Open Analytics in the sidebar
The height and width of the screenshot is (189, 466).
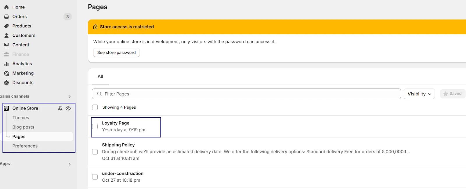click(x=22, y=64)
